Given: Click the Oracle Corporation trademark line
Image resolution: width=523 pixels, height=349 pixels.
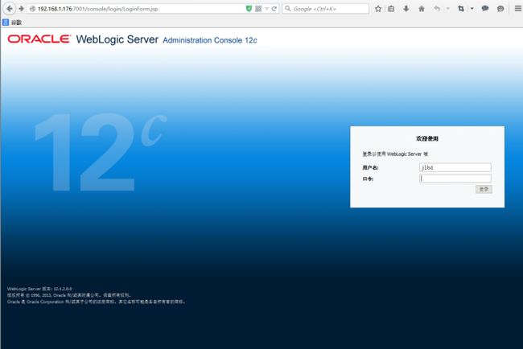Looking at the screenshot, I should coord(96,302).
